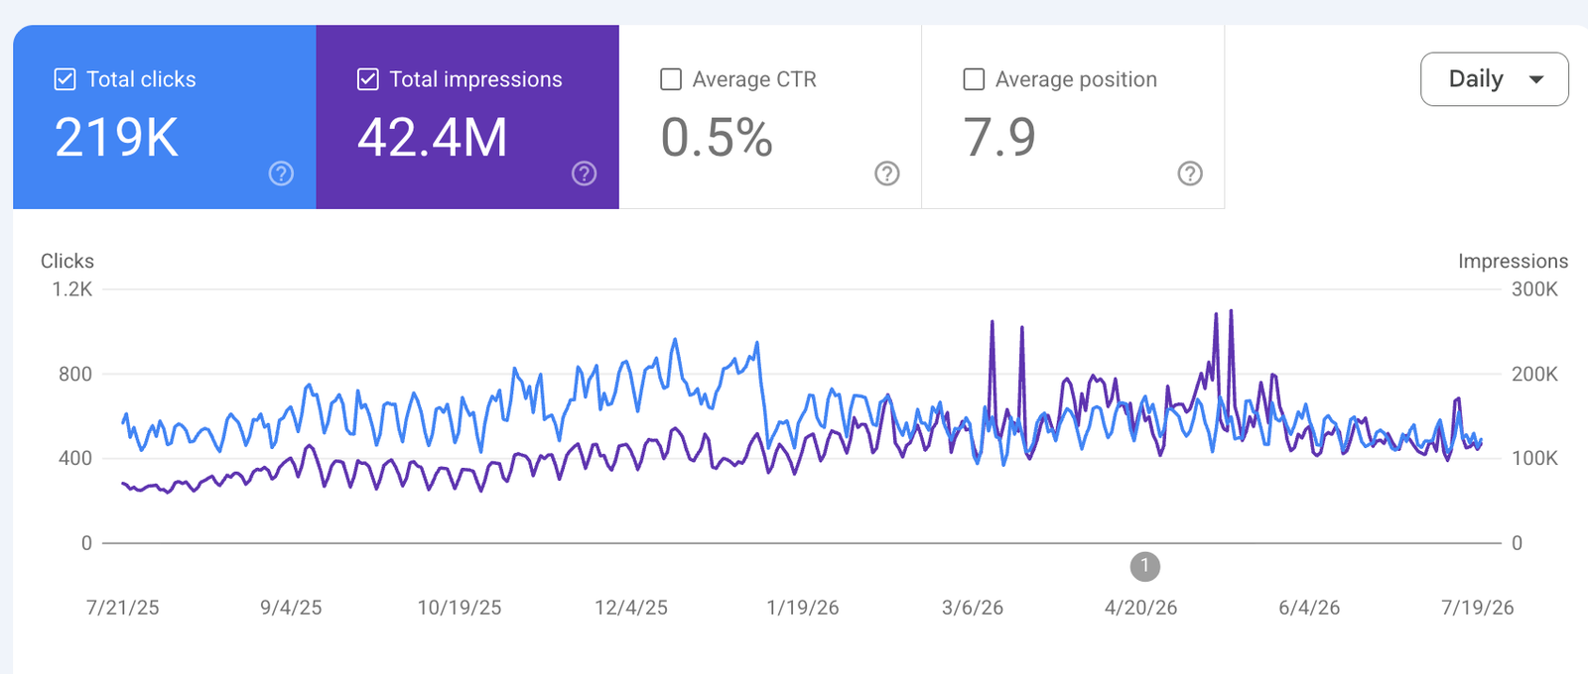The height and width of the screenshot is (674, 1588).
Task: Click the 100K impressions axis label
Action: (x=1534, y=458)
